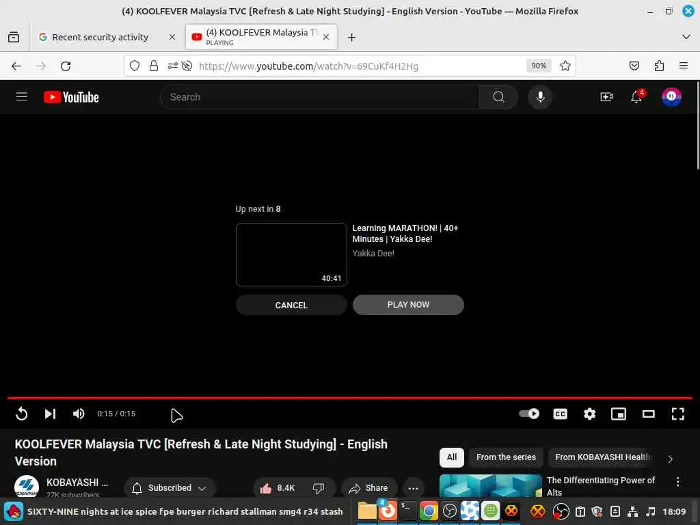
Task: Go to the YouTube home logo
Action: (71, 97)
